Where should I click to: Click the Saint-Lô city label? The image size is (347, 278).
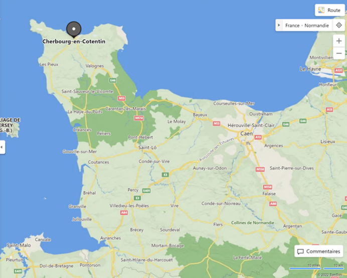pos(147,147)
